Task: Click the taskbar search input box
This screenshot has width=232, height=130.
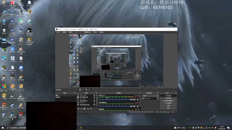Action: pos(16,128)
